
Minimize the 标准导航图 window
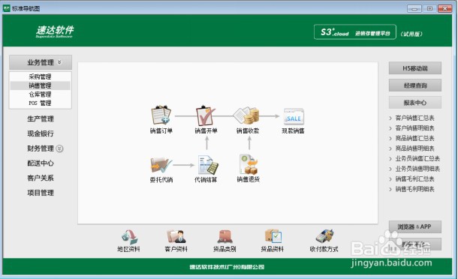[x=414, y=8]
